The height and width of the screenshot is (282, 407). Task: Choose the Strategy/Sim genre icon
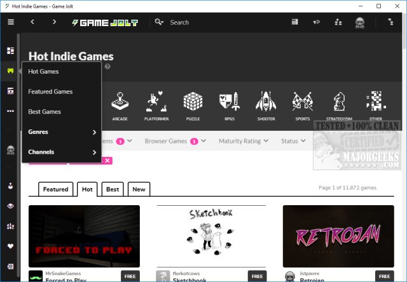pyautogui.click(x=339, y=106)
